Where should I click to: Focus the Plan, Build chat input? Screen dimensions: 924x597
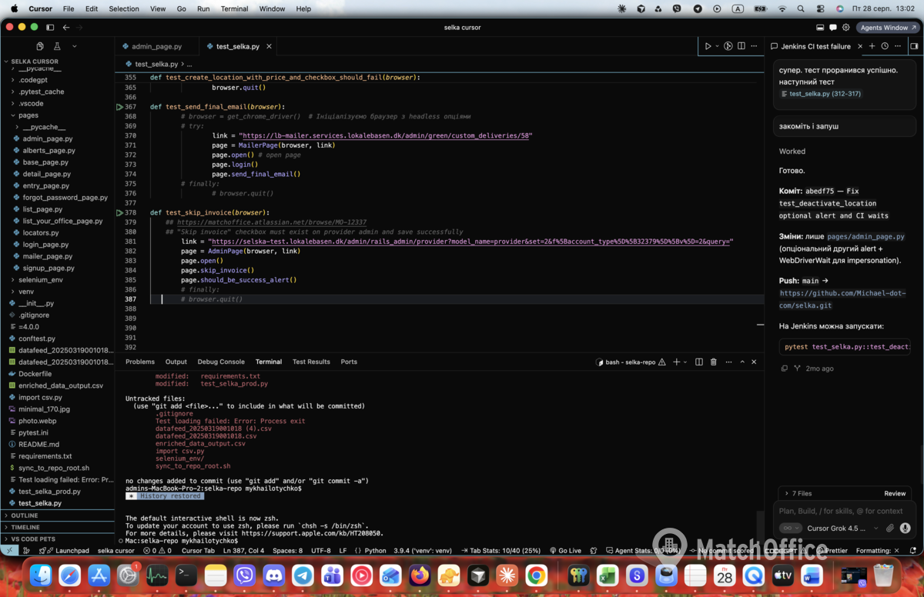[x=845, y=511]
